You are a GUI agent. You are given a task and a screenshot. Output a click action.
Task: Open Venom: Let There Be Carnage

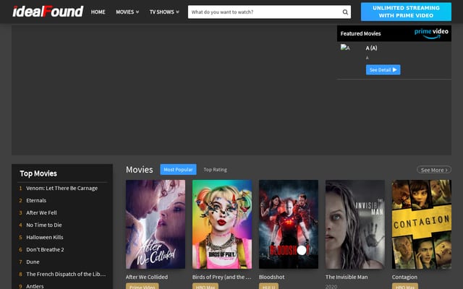click(x=61, y=188)
